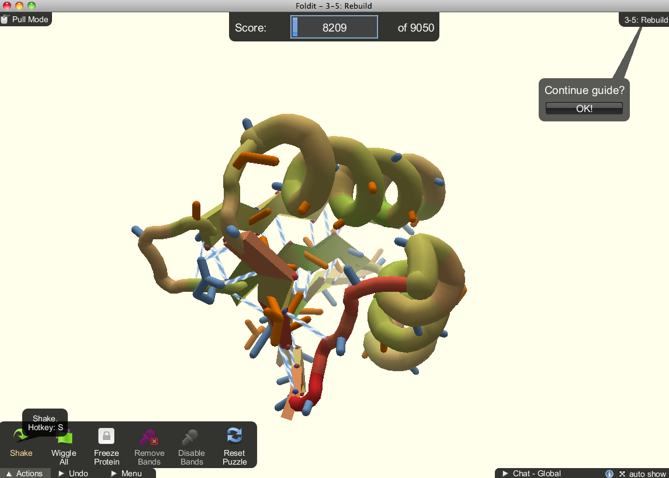The height and width of the screenshot is (478, 669).
Task: Click the 3-5: Rebuild puzzle label
Action: click(645, 20)
